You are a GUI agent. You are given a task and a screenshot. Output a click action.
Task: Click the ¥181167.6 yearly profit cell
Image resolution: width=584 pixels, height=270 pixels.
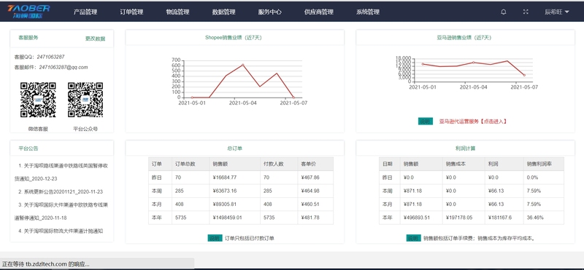click(504, 218)
